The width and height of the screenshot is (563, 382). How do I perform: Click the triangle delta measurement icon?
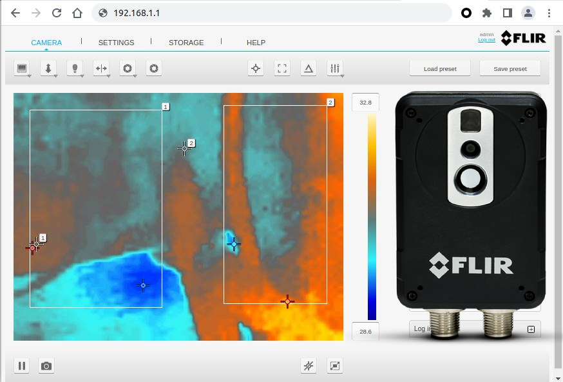pos(309,68)
